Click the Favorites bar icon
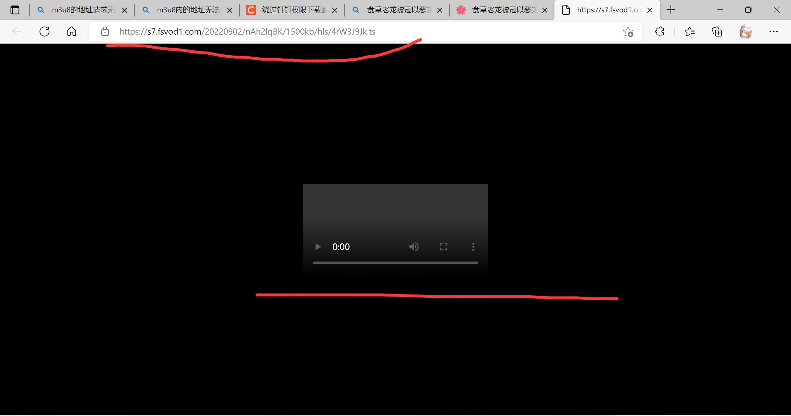 [x=690, y=31]
